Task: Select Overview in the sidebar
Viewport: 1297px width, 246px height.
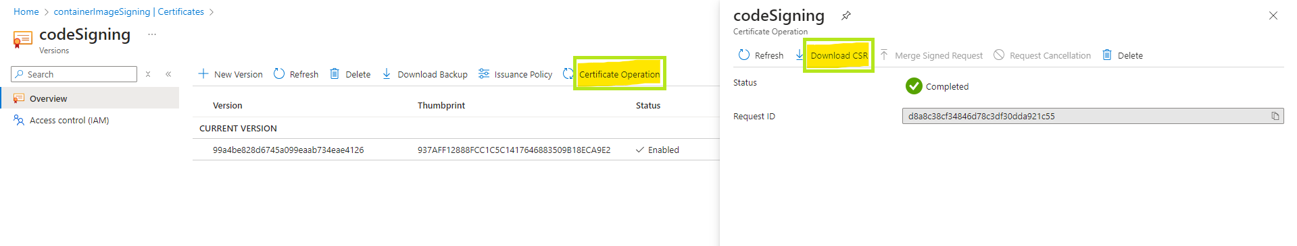Action: (x=89, y=98)
